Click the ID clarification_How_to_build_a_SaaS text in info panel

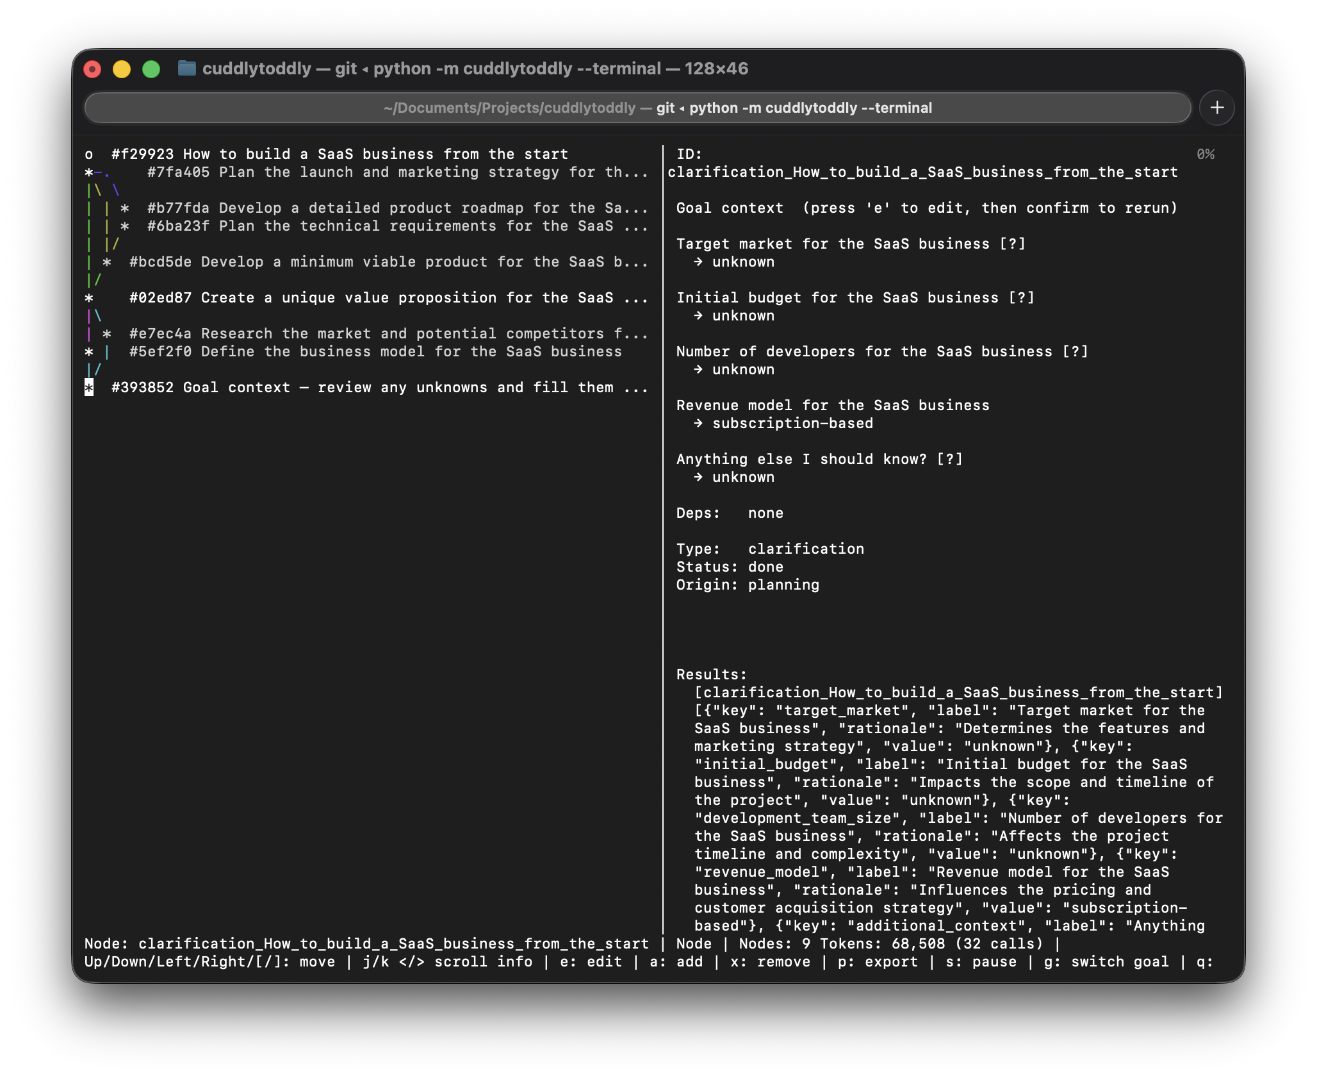click(x=922, y=172)
